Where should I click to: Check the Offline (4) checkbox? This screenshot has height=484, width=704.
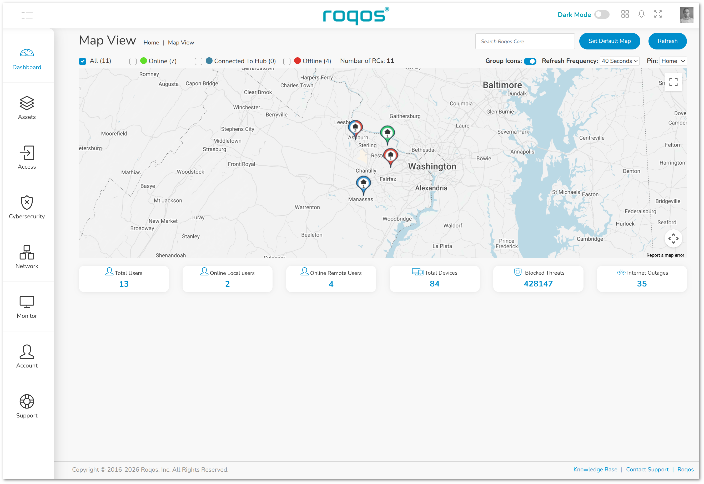pyautogui.click(x=287, y=61)
